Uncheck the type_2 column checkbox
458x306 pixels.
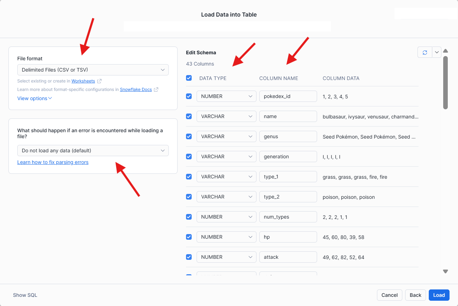(189, 196)
